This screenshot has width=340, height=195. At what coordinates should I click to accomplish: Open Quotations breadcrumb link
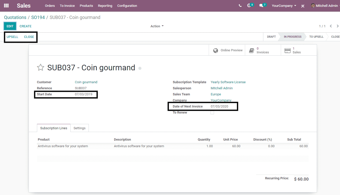tap(15, 17)
